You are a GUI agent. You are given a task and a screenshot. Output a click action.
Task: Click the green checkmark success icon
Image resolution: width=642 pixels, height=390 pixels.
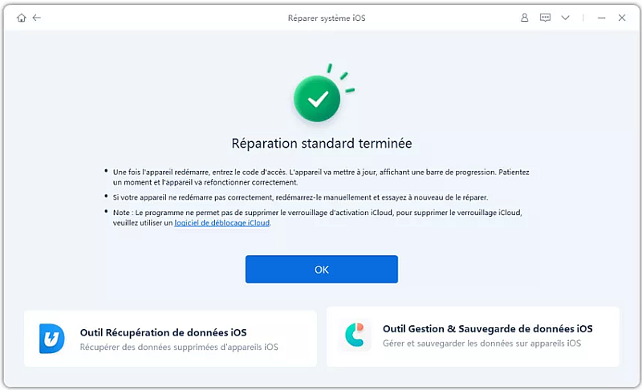(318, 99)
